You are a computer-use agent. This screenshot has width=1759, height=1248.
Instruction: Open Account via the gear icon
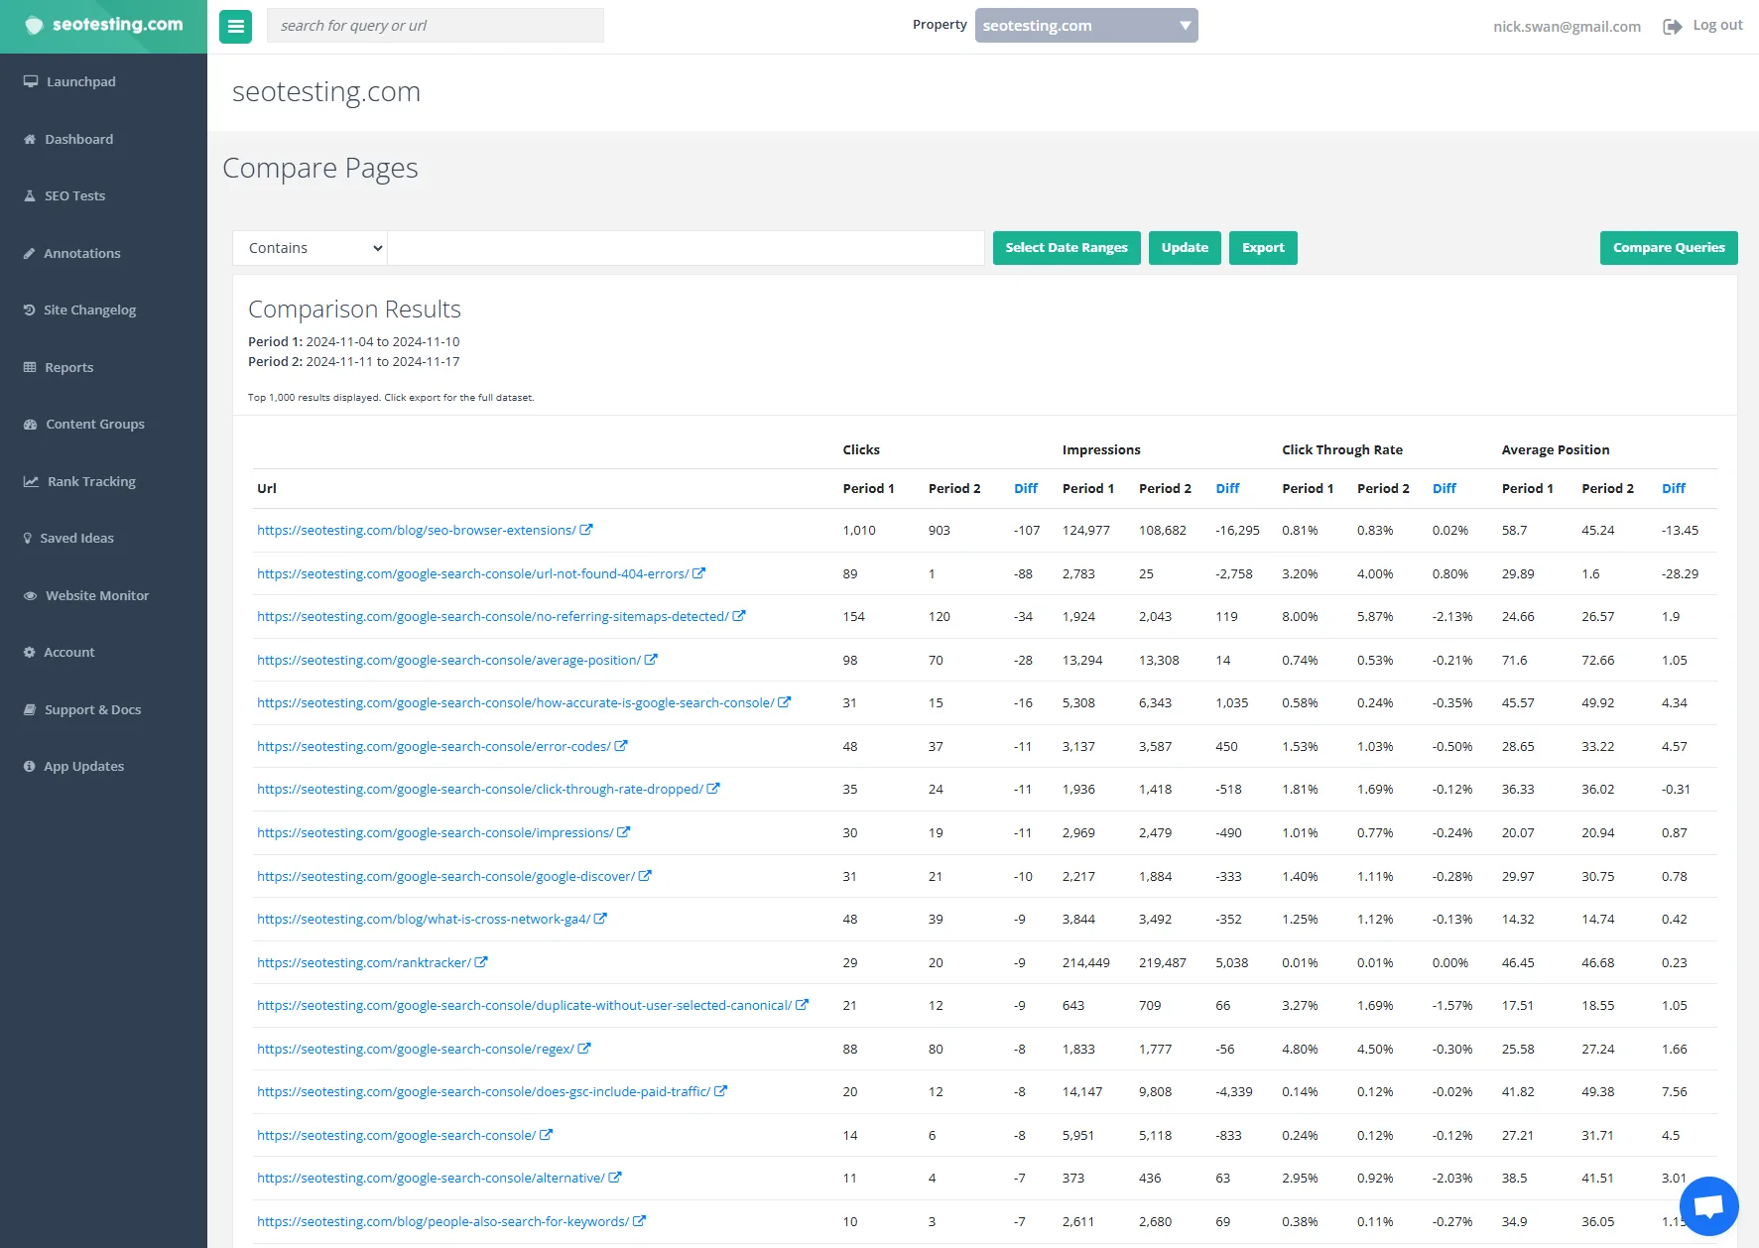(29, 652)
